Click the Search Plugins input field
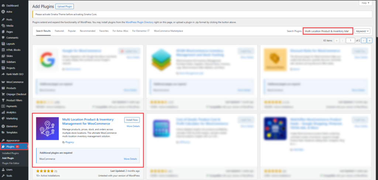 pos(327,31)
